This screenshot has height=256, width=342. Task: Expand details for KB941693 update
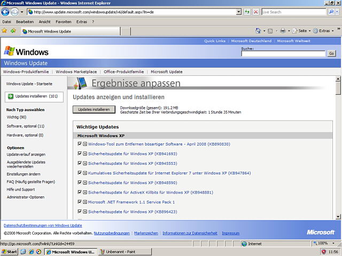tap(85, 154)
